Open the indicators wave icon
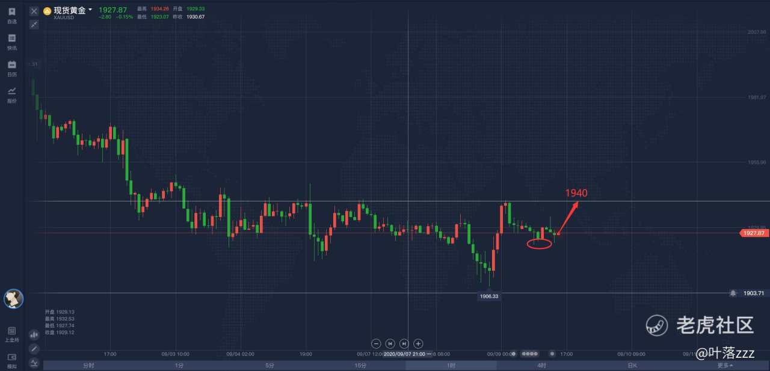The image size is (770, 371). click(34, 362)
